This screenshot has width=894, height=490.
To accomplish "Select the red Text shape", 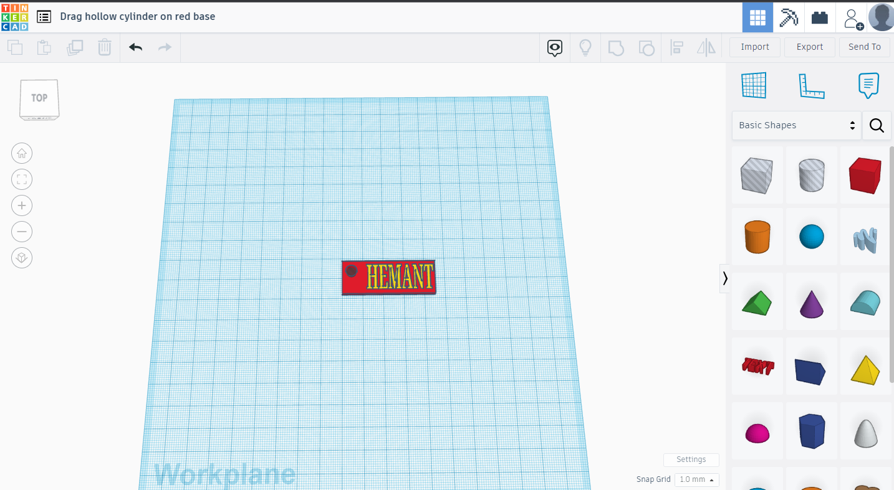I will (x=757, y=366).
